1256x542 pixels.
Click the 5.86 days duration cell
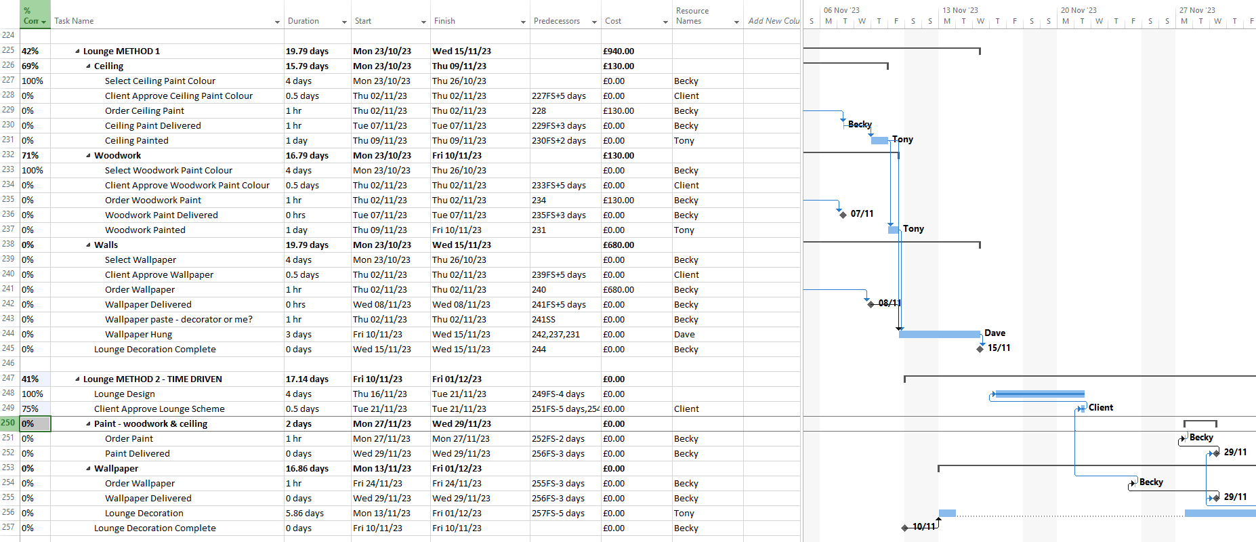(318, 514)
